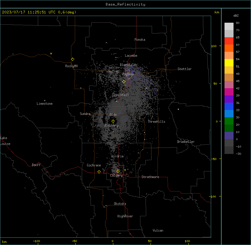Select the Strathmore town label
The image size is (251, 245).
tap(150, 177)
